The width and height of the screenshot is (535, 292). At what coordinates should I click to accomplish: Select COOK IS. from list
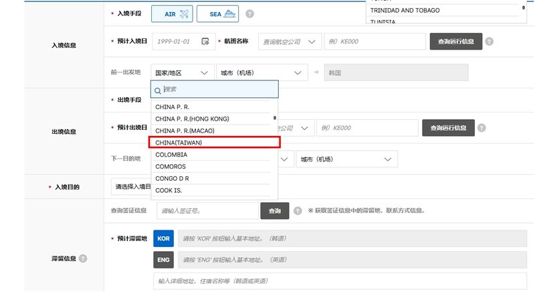pos(211,191)
